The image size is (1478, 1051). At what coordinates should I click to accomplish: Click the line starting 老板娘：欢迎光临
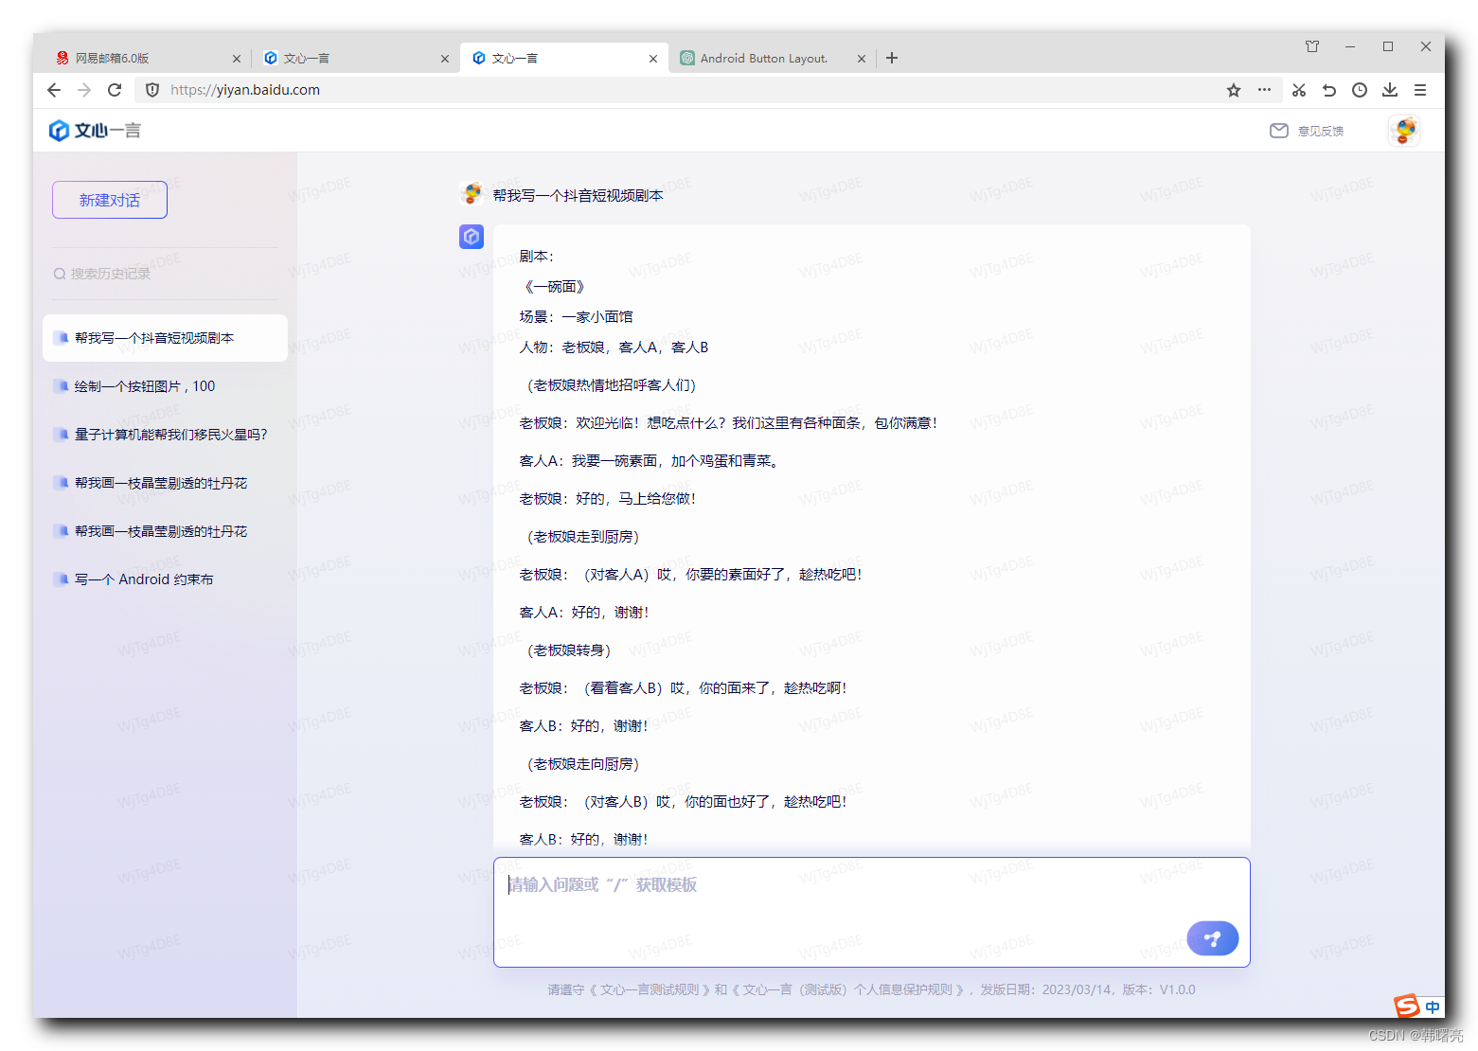point(728,423)
